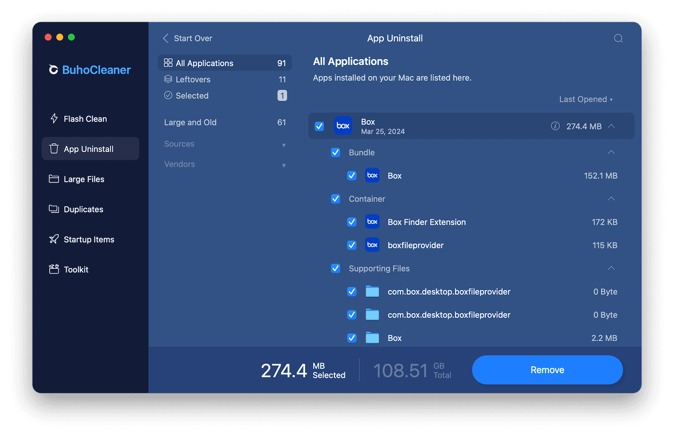Uncheck the Supporting Files group checkbox
Image resolution: width=674 pixels, height=436 pixels.
335,268
